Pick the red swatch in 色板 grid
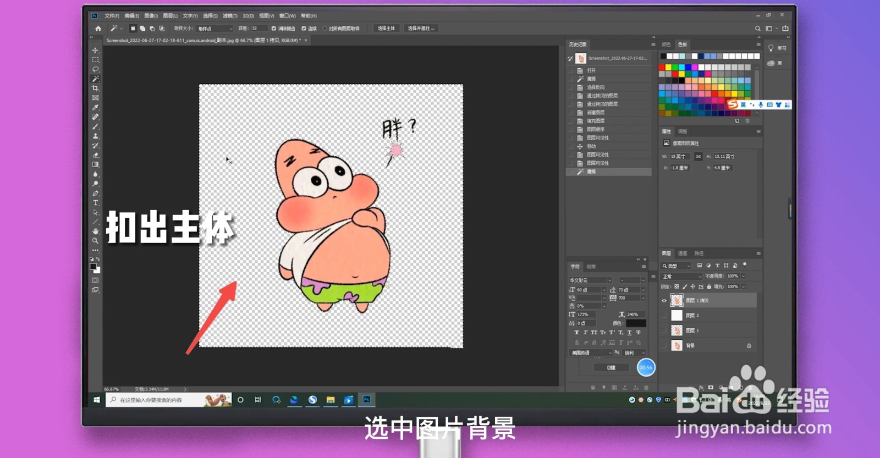This screenshot has width=880, height=458. point(662,68)
